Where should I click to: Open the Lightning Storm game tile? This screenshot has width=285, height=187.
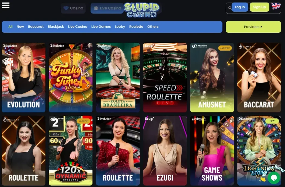259,151
